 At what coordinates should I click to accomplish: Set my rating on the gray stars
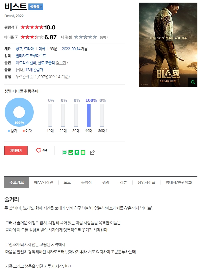tap(85, 37)
